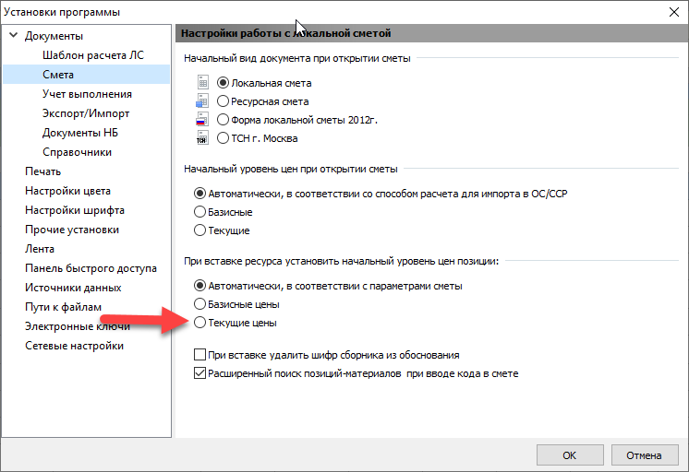Enable При вставке удалить шифр сборника checkbox
689x472 pixels.
click(199, 355)
